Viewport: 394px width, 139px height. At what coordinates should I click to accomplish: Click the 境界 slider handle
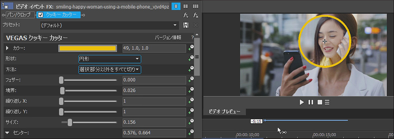[x=62, y=90]
